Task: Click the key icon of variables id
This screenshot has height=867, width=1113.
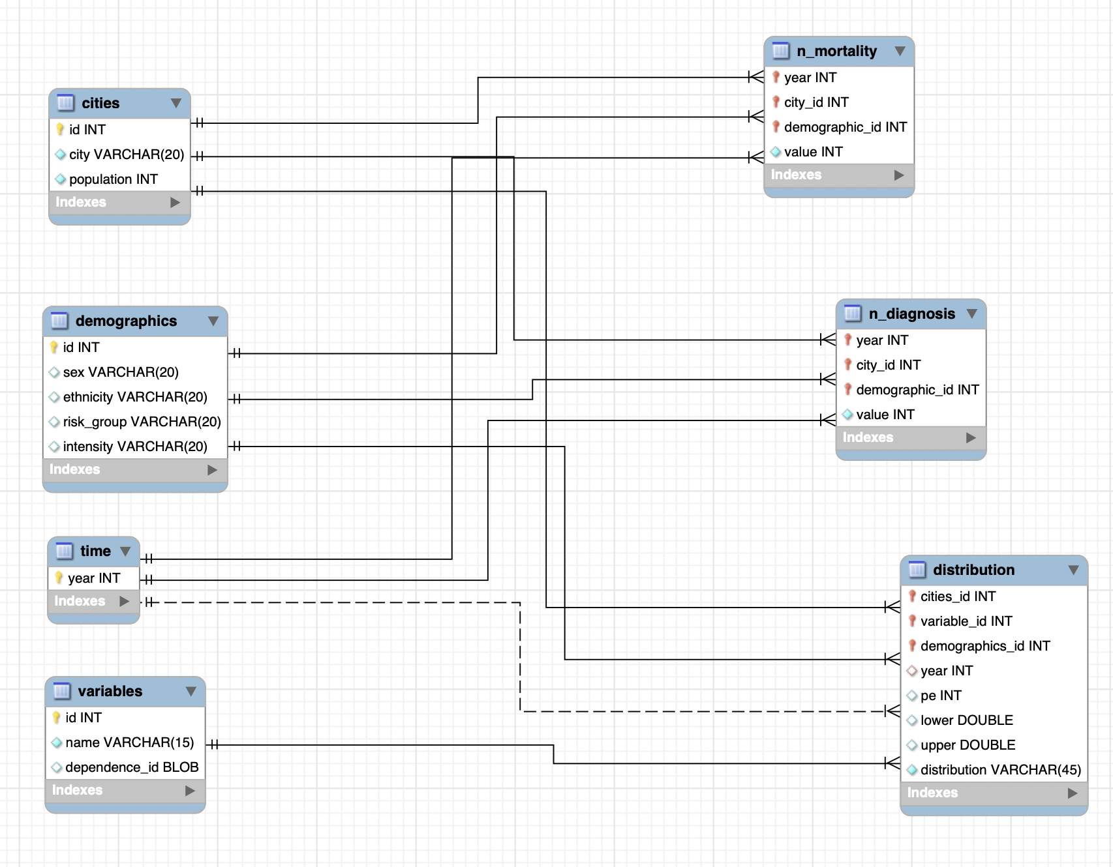Action: pyautogui.click(x=57, y=717)
